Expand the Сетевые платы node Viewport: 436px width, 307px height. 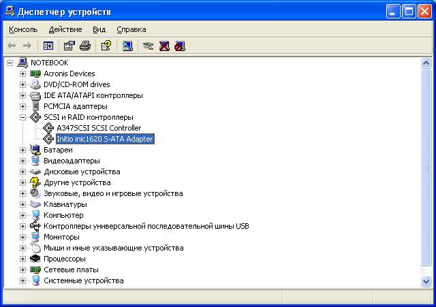(x=22, y=270)
